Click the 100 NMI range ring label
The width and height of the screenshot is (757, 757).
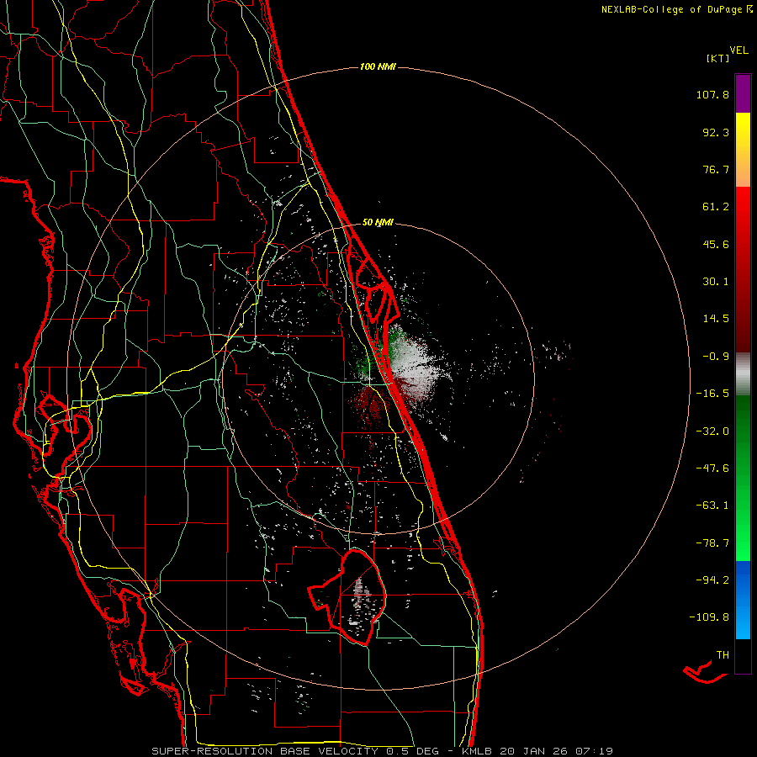click(378, 66)
